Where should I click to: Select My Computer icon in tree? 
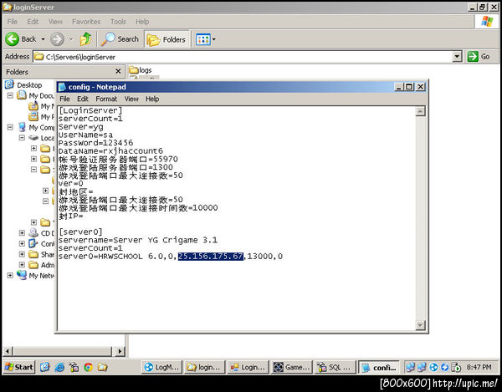(x=22, y=127)
